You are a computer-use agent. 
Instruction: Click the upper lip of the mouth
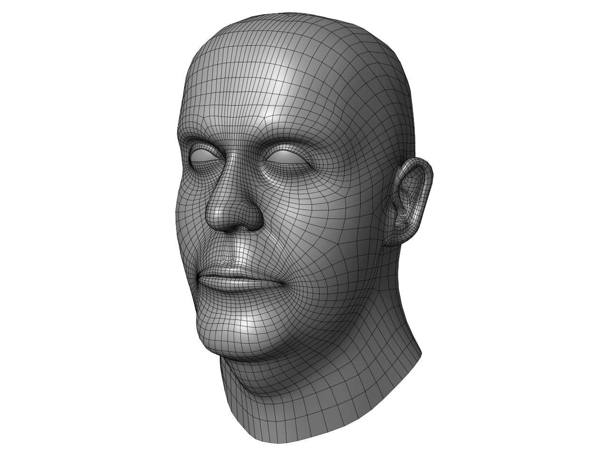coord(228,272)
